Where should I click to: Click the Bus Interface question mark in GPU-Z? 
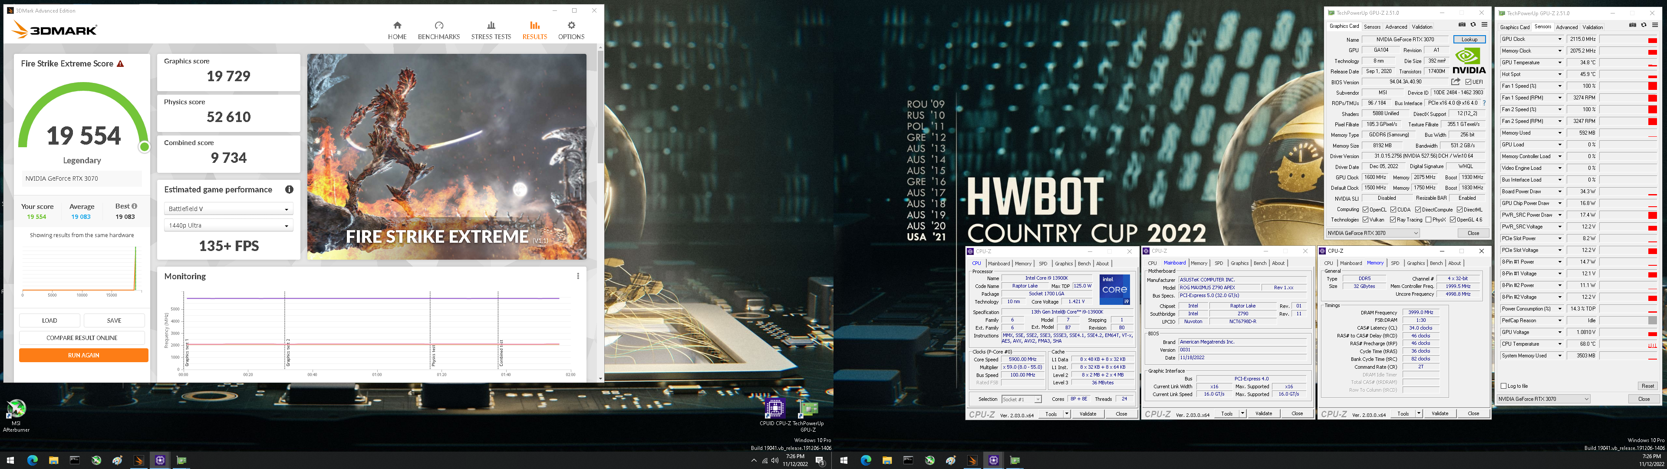pos(1484,103)
